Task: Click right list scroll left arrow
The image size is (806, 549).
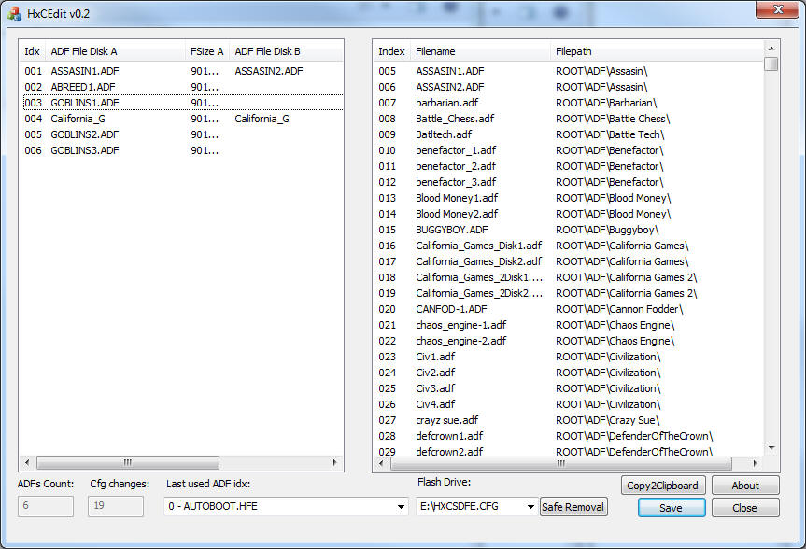Action: pyautogui.click(x=381, y=463)
